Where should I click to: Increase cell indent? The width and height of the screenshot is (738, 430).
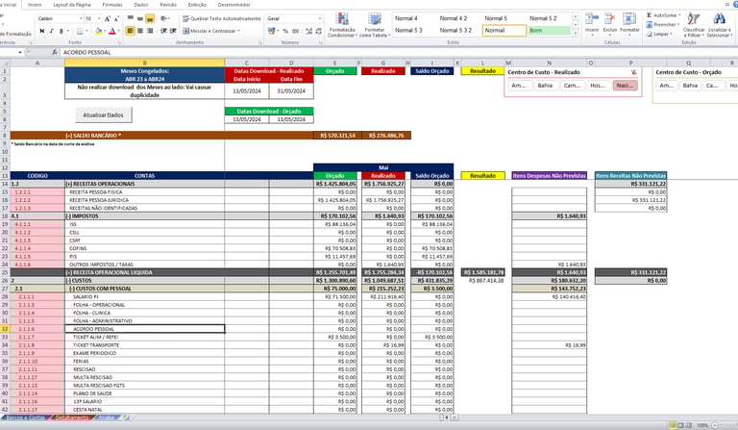point(173,31)
